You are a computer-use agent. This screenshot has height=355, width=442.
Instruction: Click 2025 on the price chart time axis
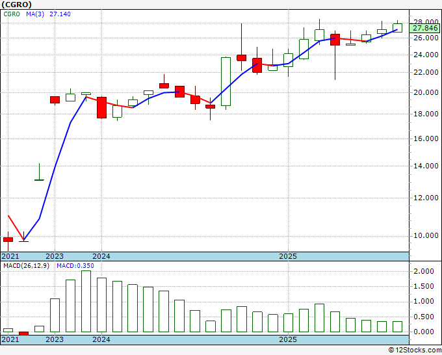288,256
